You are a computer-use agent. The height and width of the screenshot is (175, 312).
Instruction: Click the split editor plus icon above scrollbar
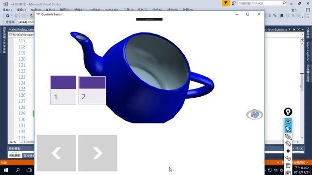(x=302, y=39)
